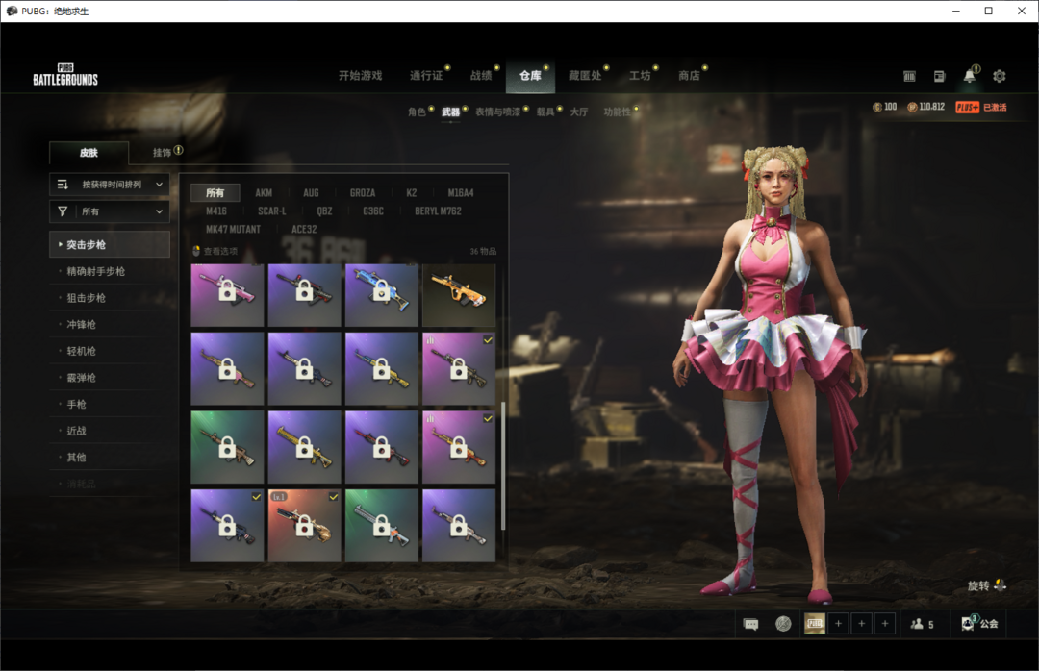Open the 仓库 inventory tab
The height and width of the screenshot is (671, 1039).
530,76
